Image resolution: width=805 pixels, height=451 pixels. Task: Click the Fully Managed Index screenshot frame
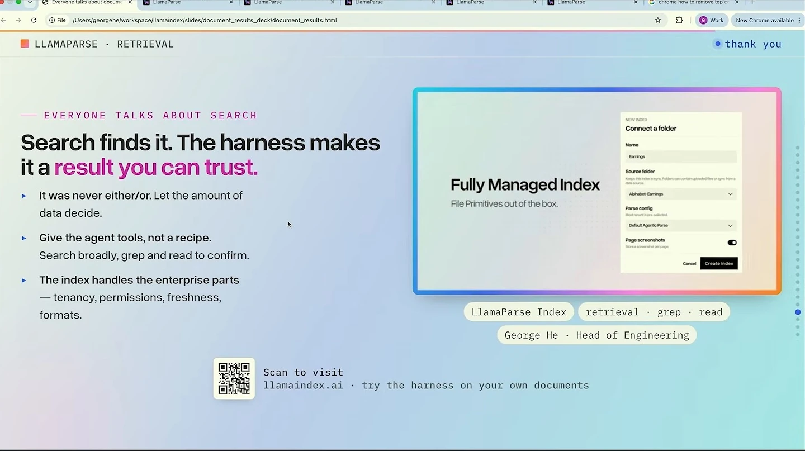pyautogui.click(x=596, y=191)
